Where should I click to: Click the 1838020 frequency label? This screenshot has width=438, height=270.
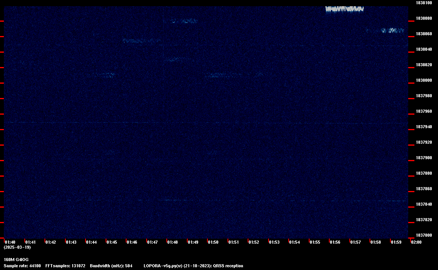(x=424, y=65)
